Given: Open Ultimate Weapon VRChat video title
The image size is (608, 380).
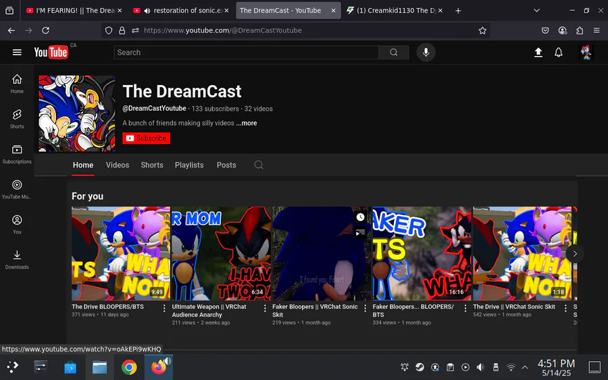Looking at the screenshot, I should click(209, 310).
